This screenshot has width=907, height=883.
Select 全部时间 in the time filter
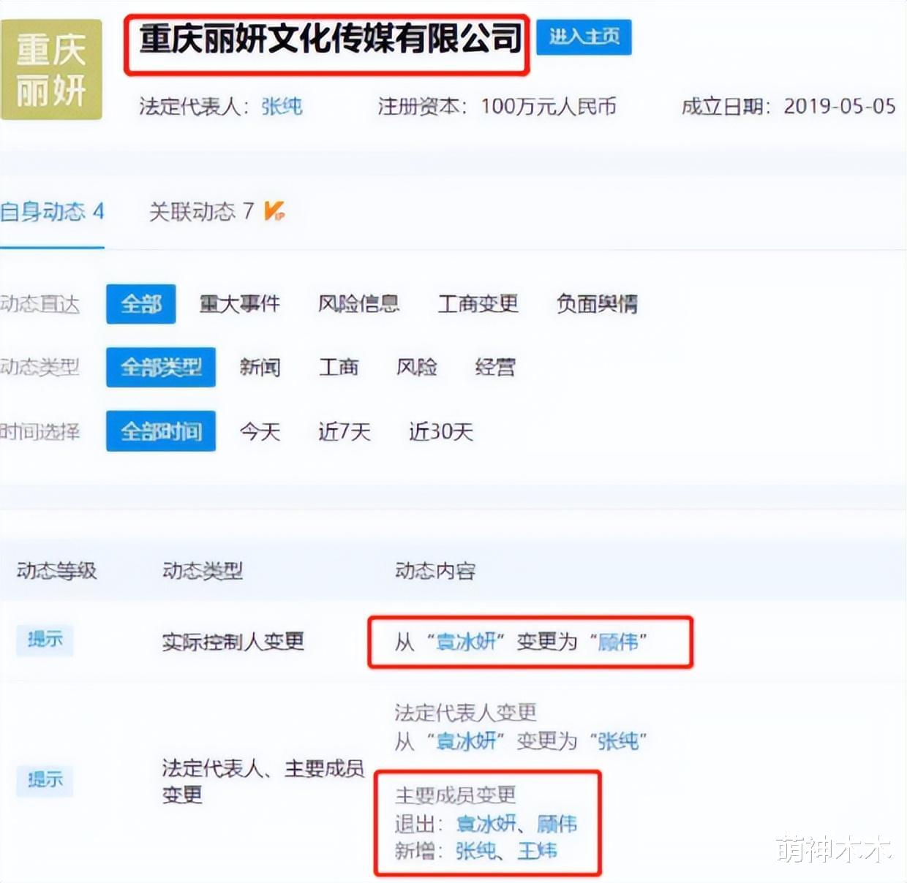coord(160,431)
